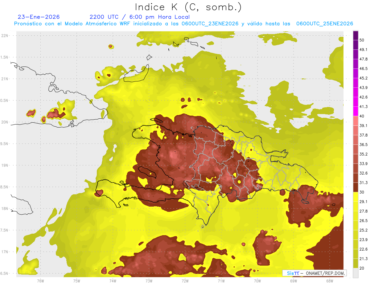Image resolution: width=370 pixels, height=285 pixels.
Task: Pick the bright yellow swatch between 29.1 and 30
Action: pyautogui.click(x=356, y=197)
